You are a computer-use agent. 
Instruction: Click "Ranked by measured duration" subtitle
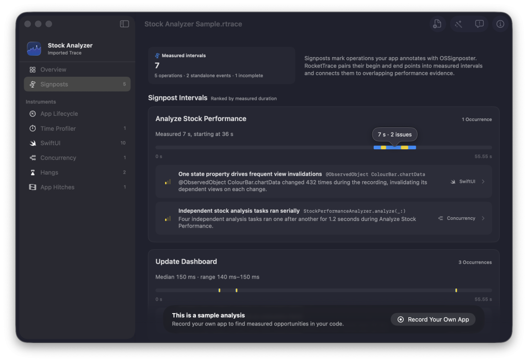[244, 98]
